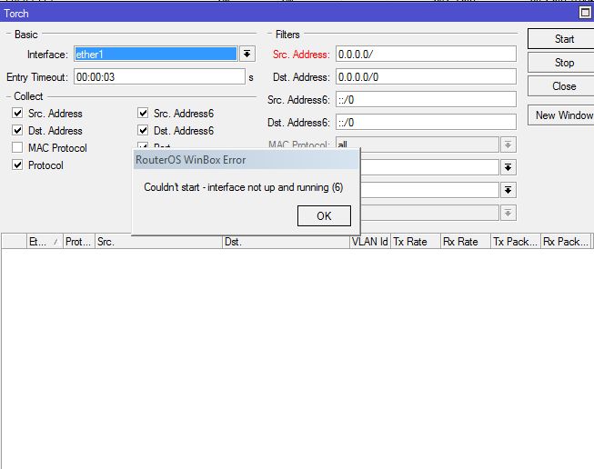This screenshot has width=594, height=469.
Task: Sort by the Rx Rate column header
Action: [465, 242]
